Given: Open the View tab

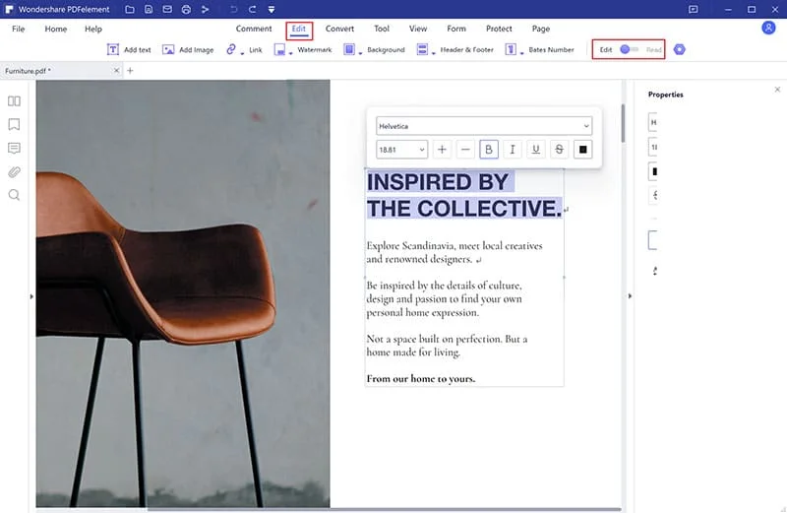Looking at the screenshot, I should tap(418, 29).
